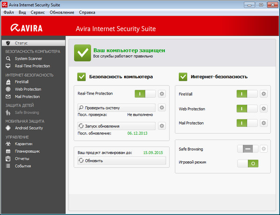Screen dimensions: 280x215
Task: Turn off Mail Protection switch
Action: (x=247, y=123)
